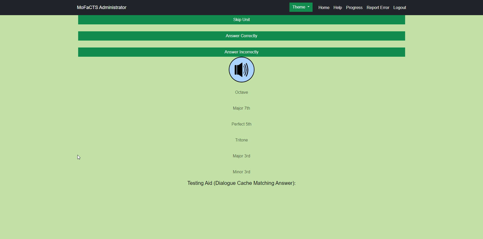
Task: Select the Tritone answer option
Action: pos(241,140)
